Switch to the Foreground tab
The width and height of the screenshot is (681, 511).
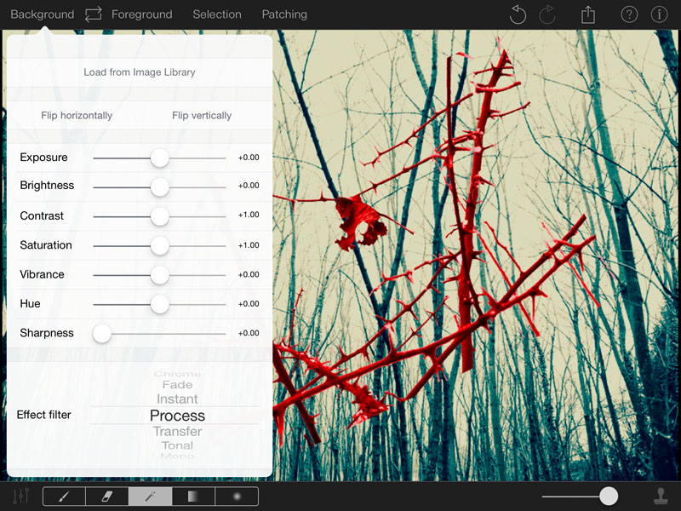click(142, 14)
